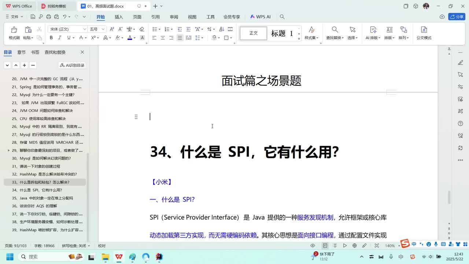Click the Format Painter (格式刷) icon

(14, 30)
